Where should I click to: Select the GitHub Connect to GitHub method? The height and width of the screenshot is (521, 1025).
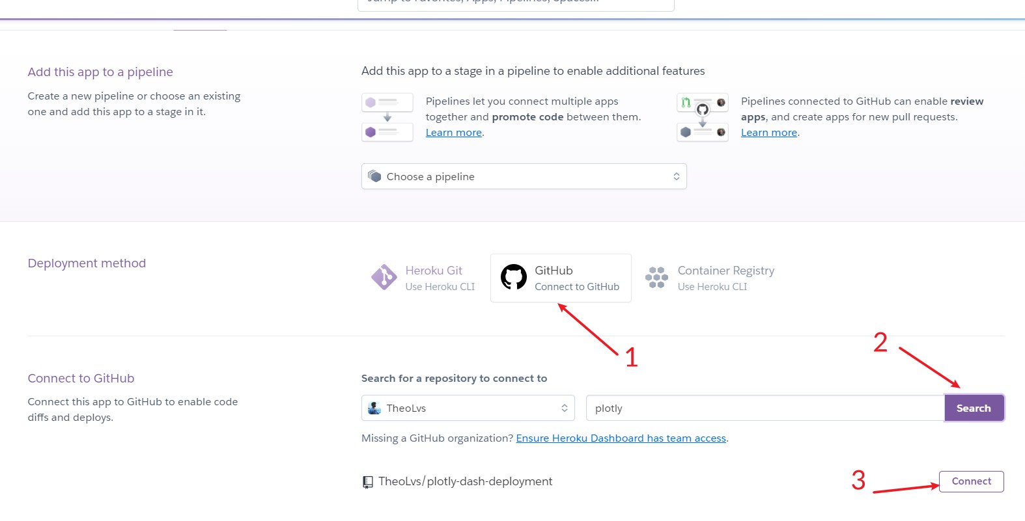561,278
